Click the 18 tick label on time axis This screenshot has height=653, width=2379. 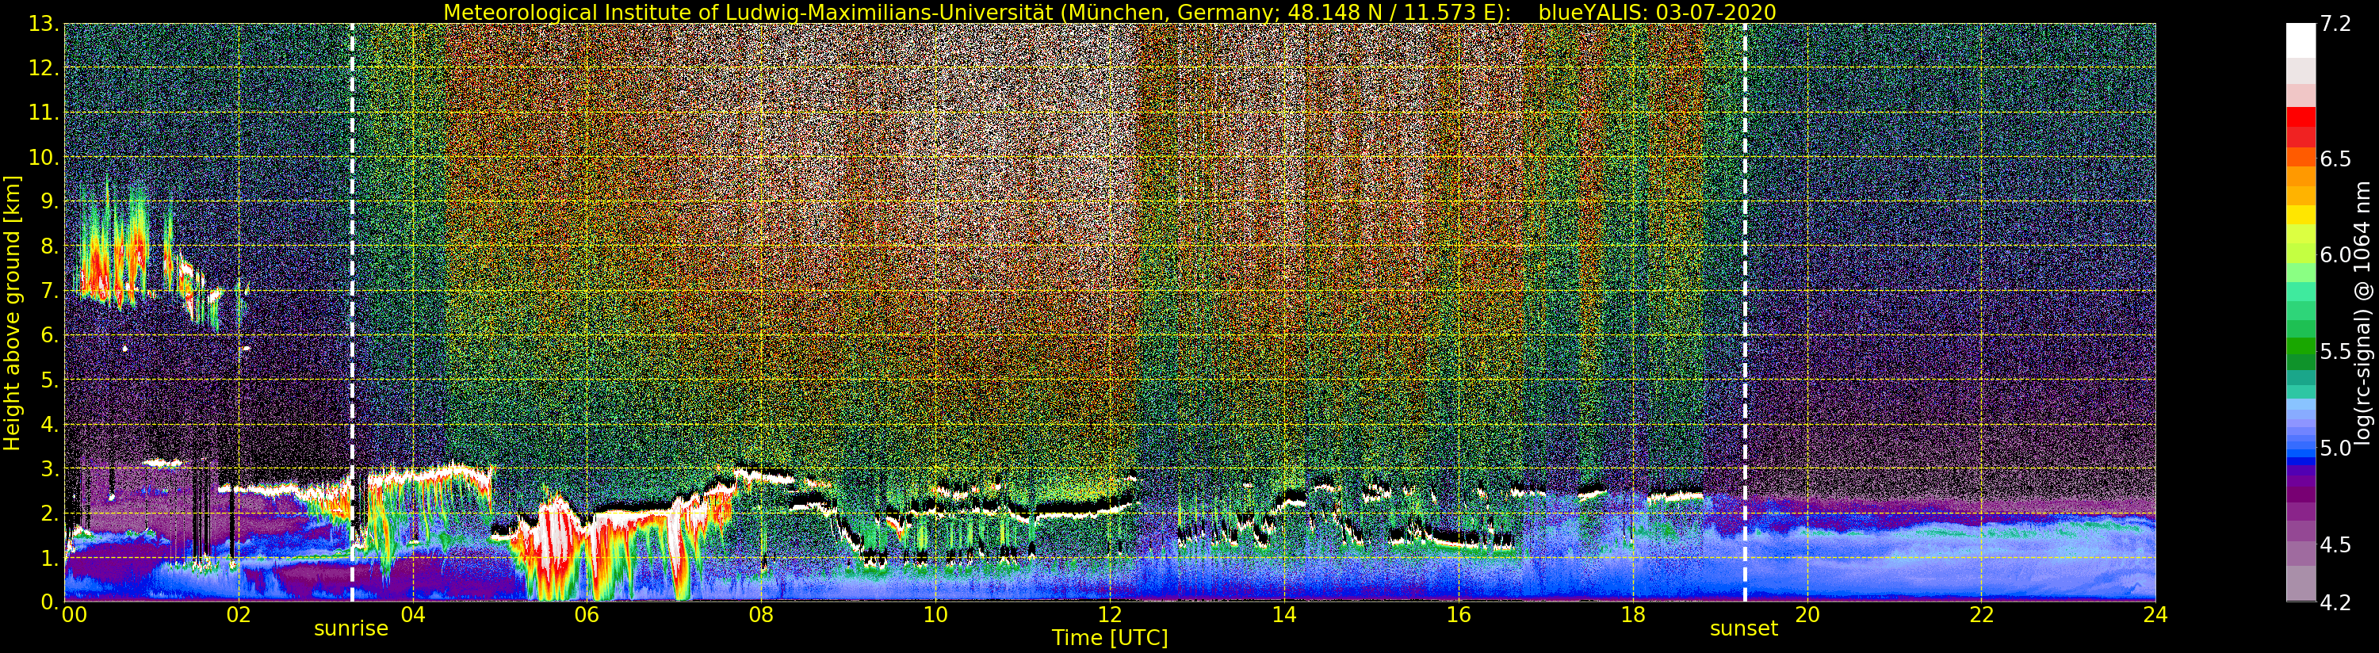click(x=1632, y=615)
